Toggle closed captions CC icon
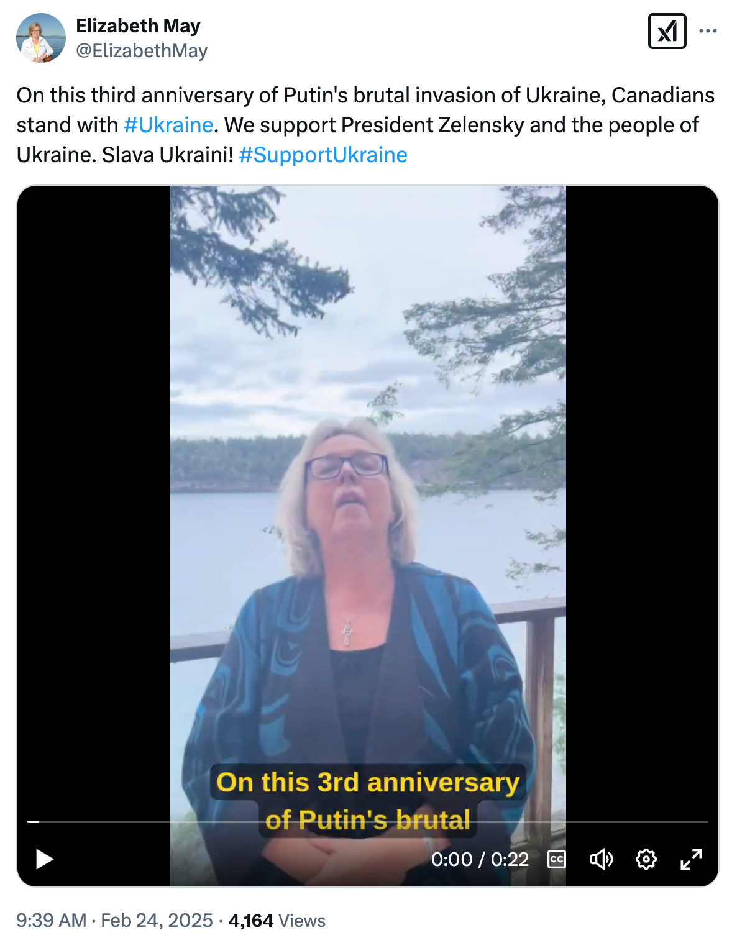Viewport: 732px width, 943px height. pos(556,859)
